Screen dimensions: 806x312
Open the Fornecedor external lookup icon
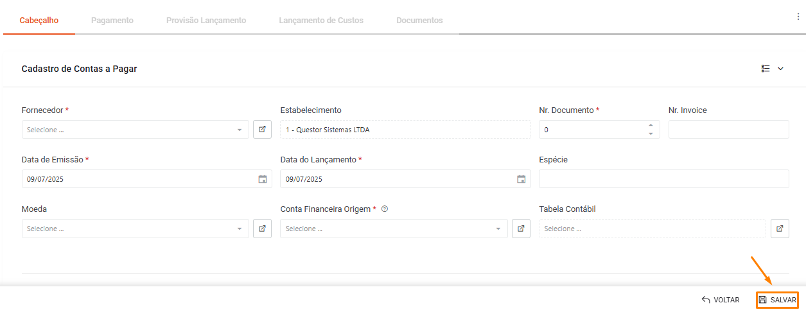pos(262,129)
